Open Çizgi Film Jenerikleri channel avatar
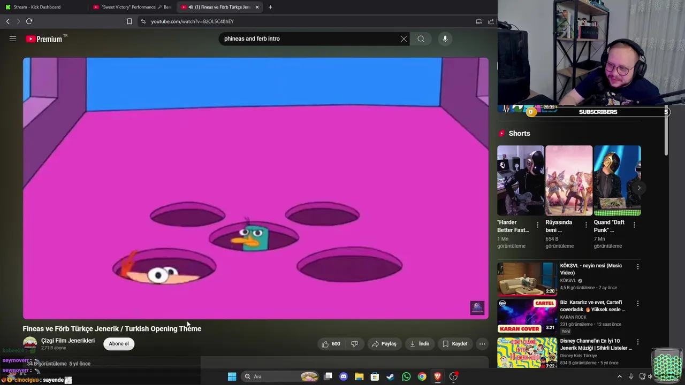The width and height of the screenshot is (685, 385). point(30,344)
